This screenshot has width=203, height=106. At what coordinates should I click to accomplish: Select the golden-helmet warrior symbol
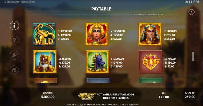pos(45,62)
